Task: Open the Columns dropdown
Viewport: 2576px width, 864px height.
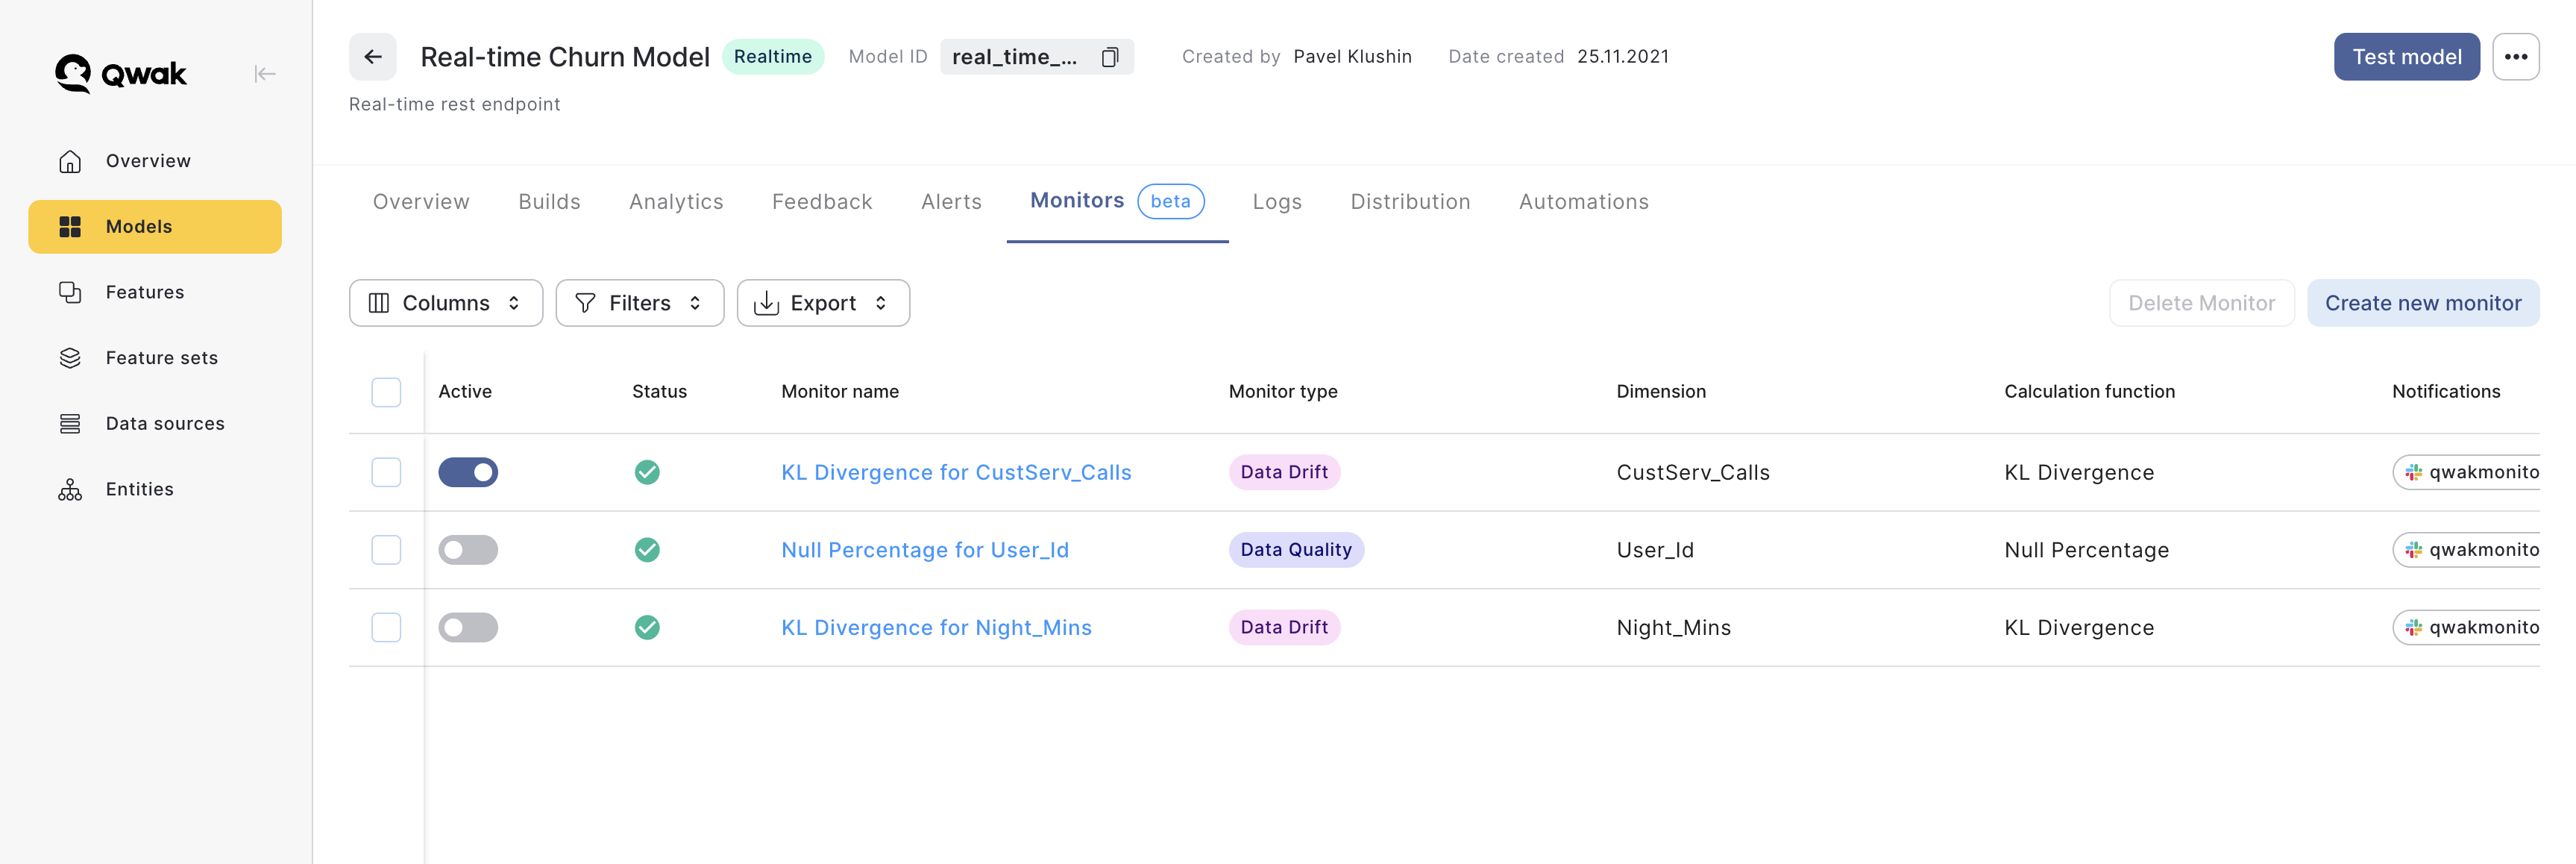Action: coord(445,303)
